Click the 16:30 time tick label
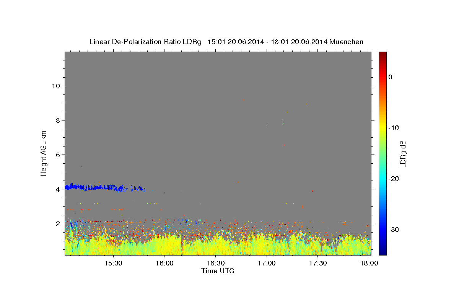The image size is (459, 306). [x=216, y=264]
